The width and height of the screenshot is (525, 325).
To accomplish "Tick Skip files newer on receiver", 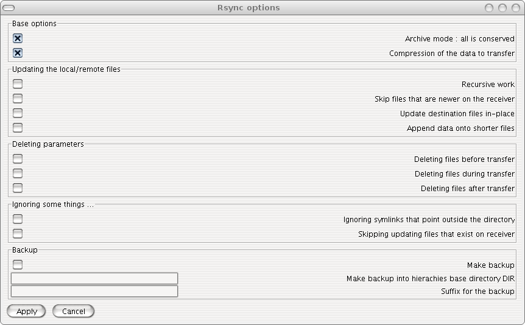I will 18,99.
